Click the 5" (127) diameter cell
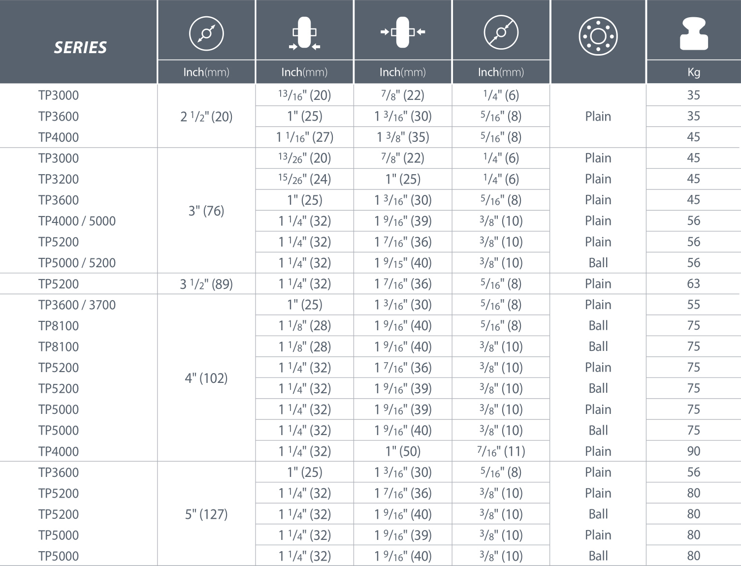741x566 pixels. [206, 514]
